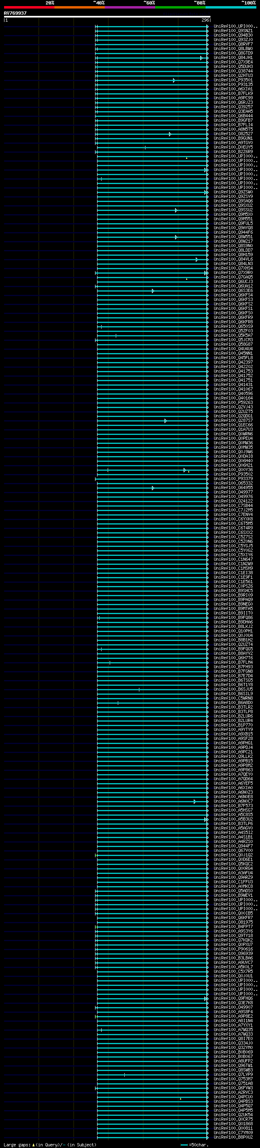Screen dimensions: 260x1148
Task: Click the UniRef100_Q00Y36 label
Action: tap(233, 470)
